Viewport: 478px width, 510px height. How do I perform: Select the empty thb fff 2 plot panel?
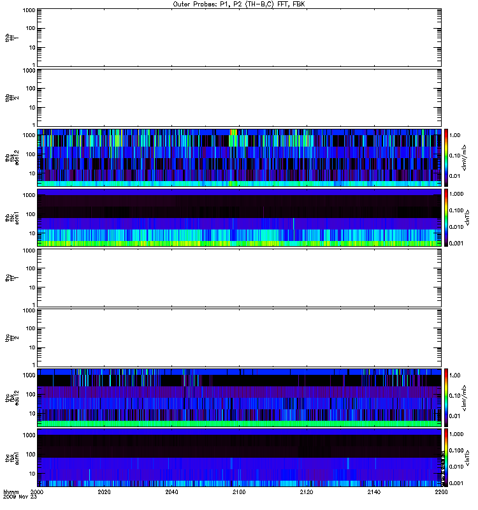tap(239, 98)
